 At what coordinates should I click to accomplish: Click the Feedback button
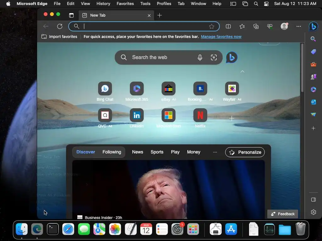tap(283, 214)
